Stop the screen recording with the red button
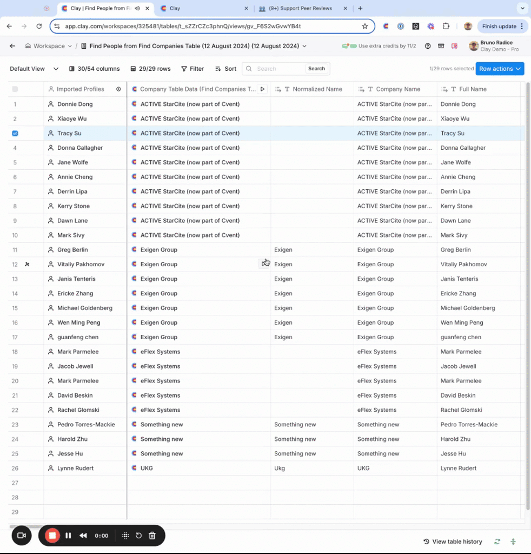 52,536
